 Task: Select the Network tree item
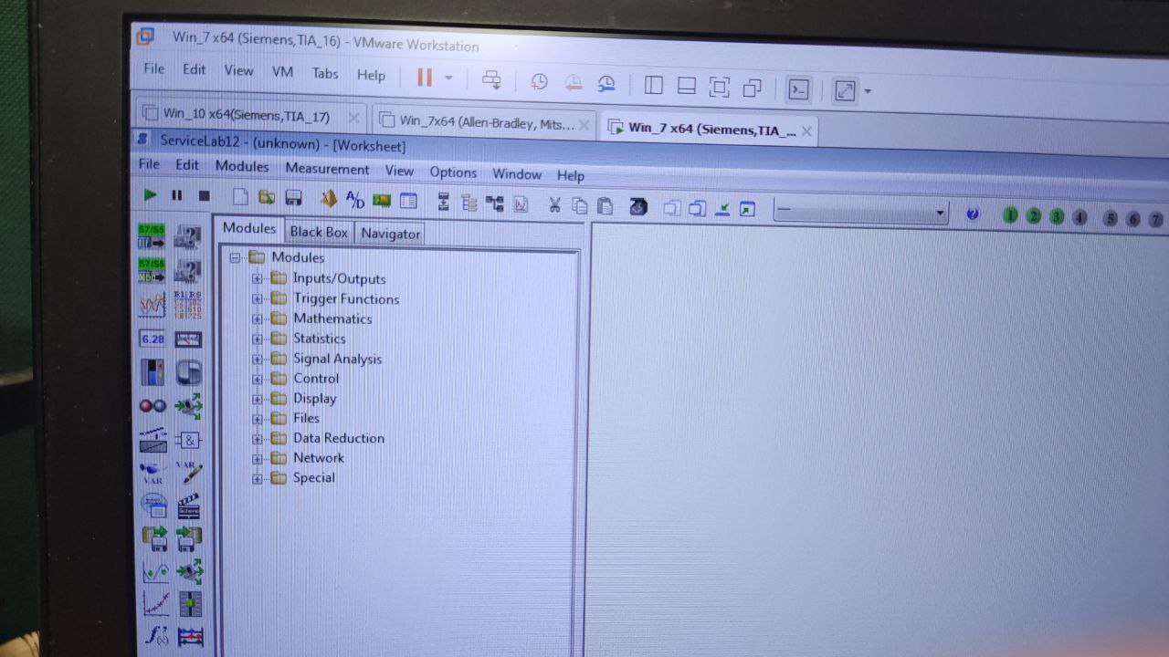[x=318, y=458]
